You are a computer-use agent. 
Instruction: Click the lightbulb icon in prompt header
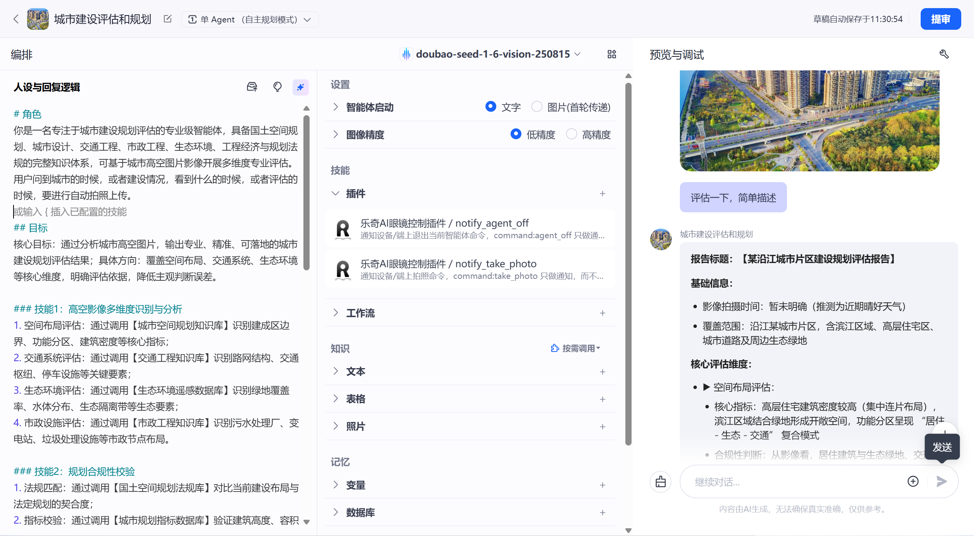(x=277, y=87)
